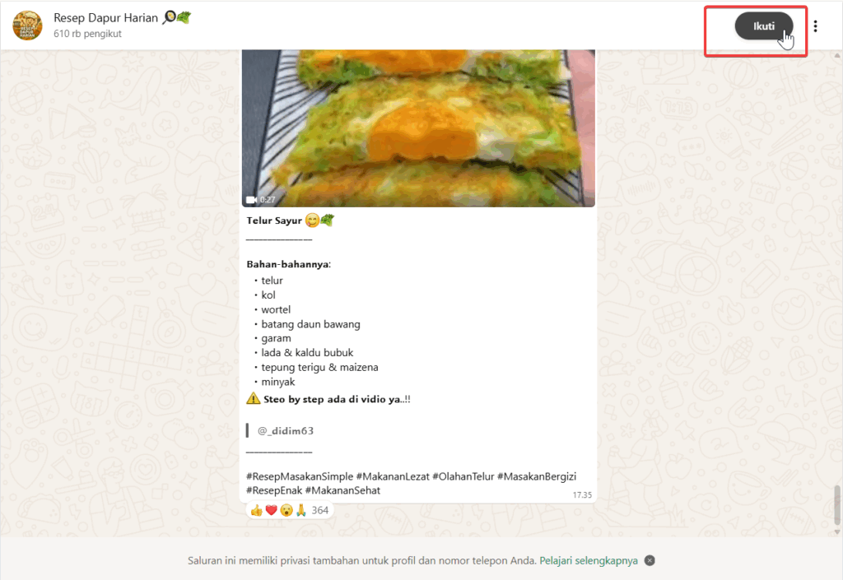Click the red heart reaction emoji

pyautogui.click(x=272, y=510)
